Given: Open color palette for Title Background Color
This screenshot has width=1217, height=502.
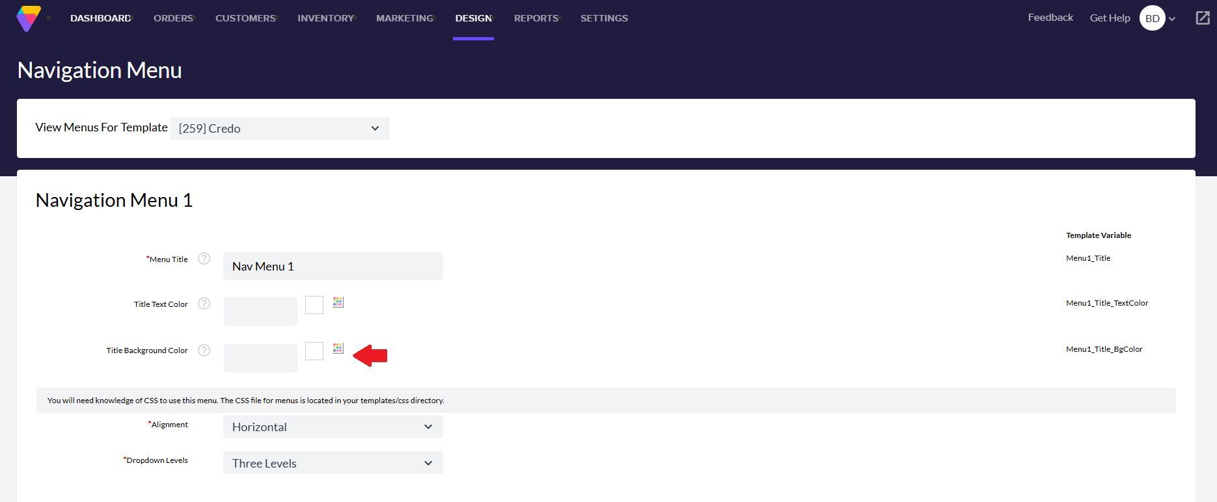Looking at the screenshot, I should pyautogui.click(x=338, y=349).
